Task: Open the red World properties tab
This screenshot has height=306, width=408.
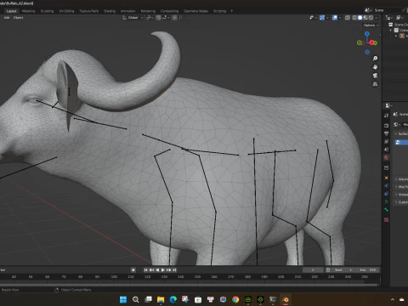Action: pos(386,157)
